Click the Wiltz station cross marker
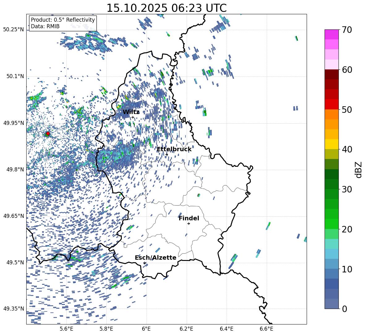The width and height of the screenshot is (366, 335). 133,117
